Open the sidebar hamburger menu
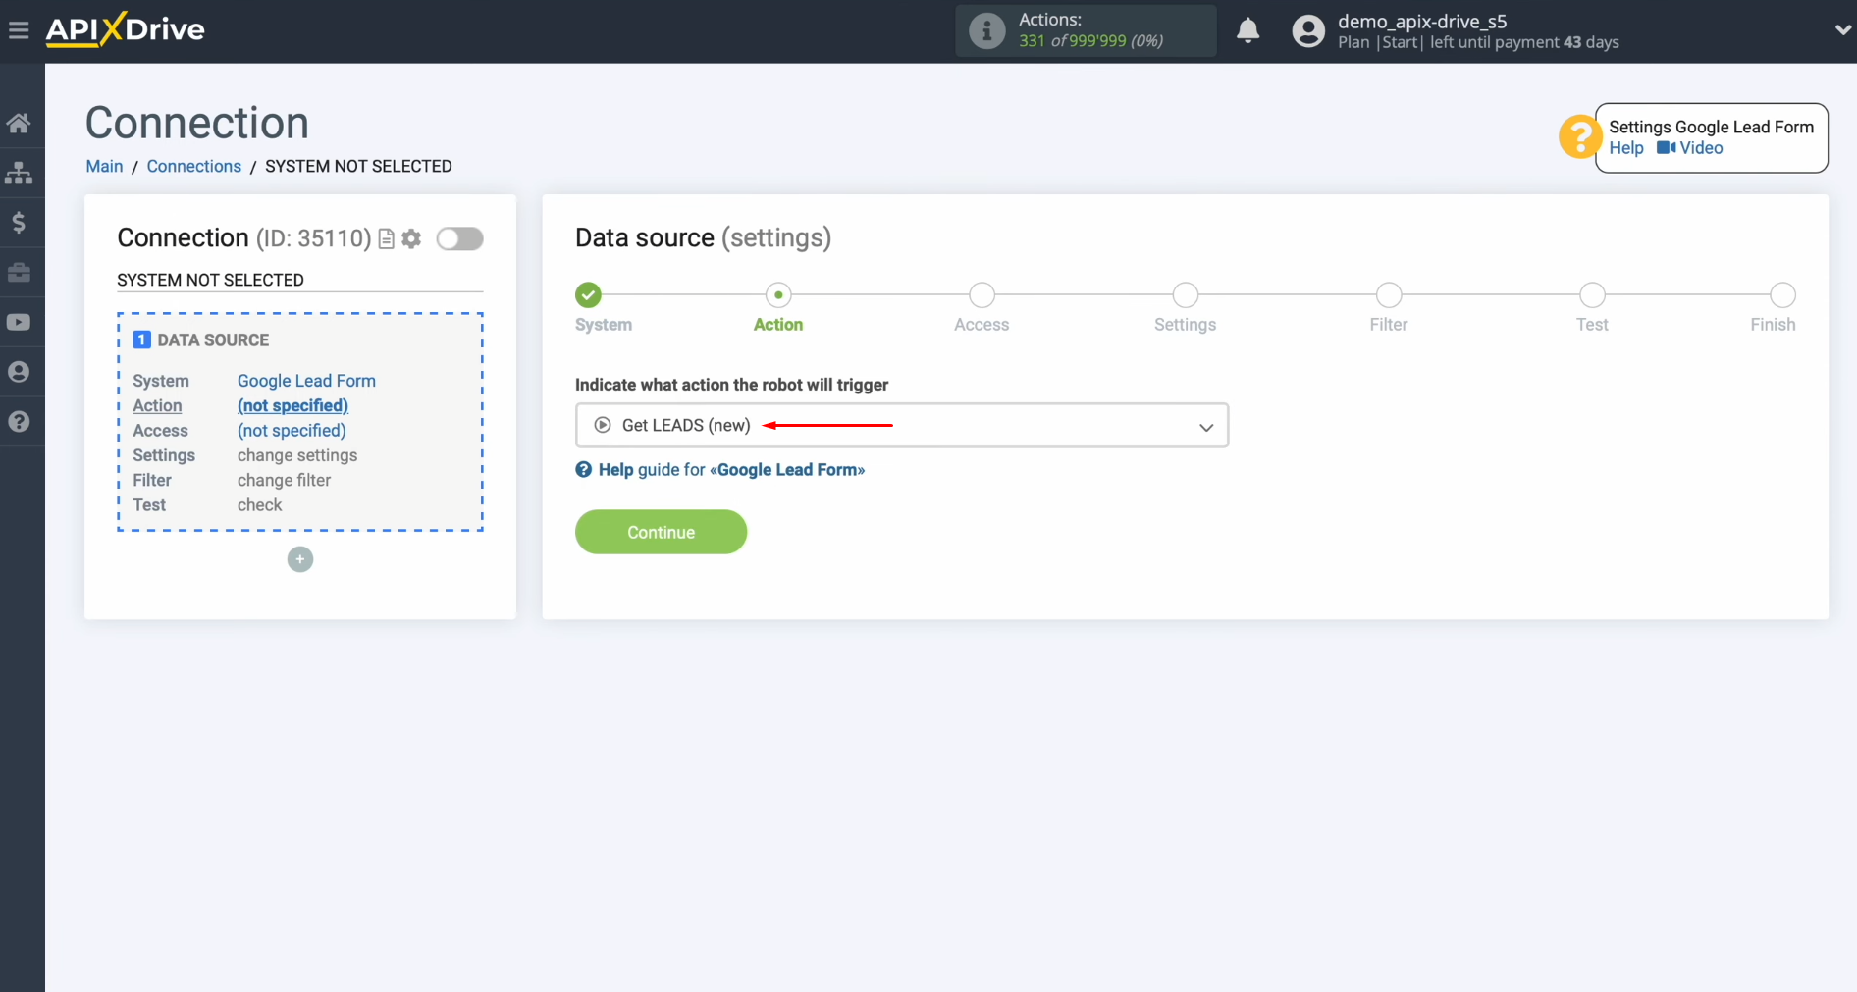Screen dimensions: 1857x992 point(19,29)
